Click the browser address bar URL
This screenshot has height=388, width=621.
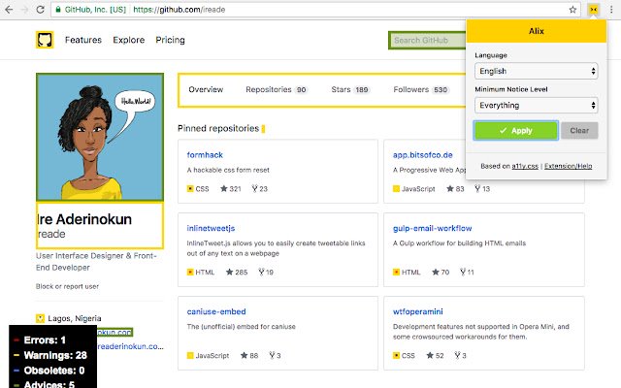point(179,10)
